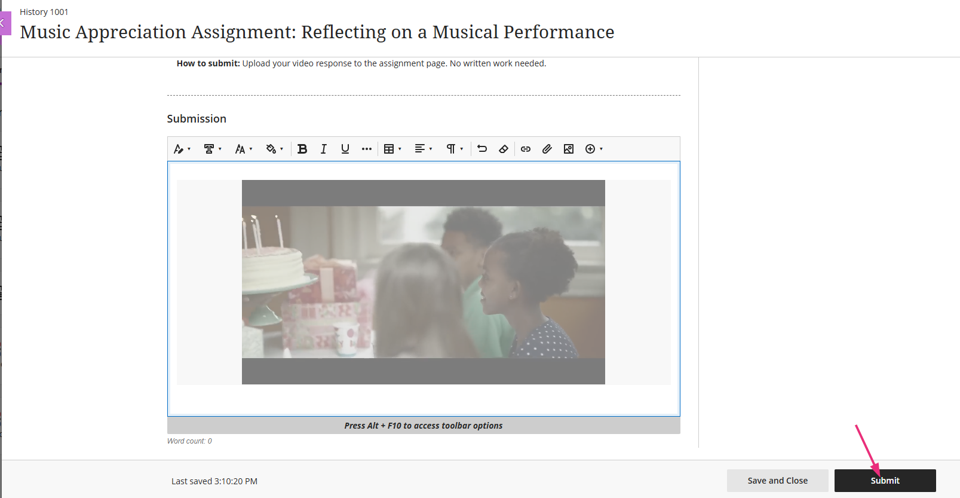The width and height of the screenshot is (960, 498).
Task: Toggle underline text formatting
Action: click(x=345, y=149)
